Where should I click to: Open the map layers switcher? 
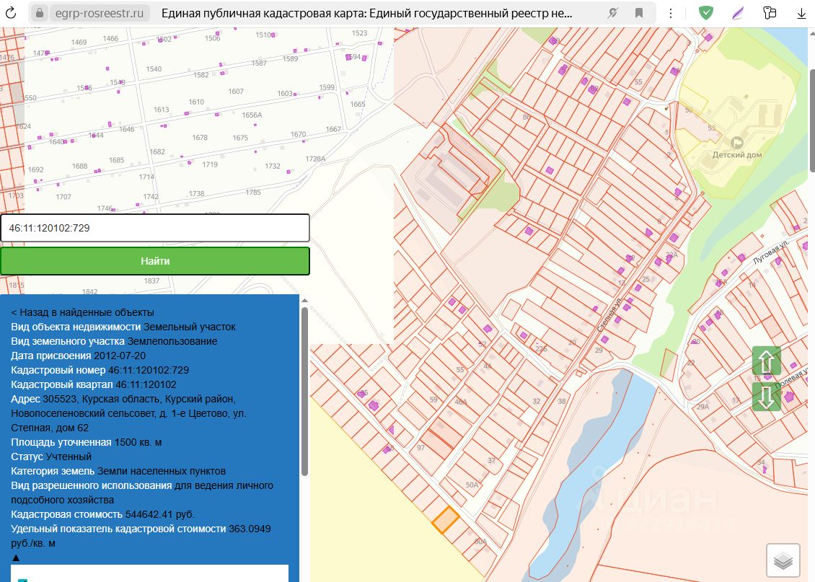click(x=783, y=560)
